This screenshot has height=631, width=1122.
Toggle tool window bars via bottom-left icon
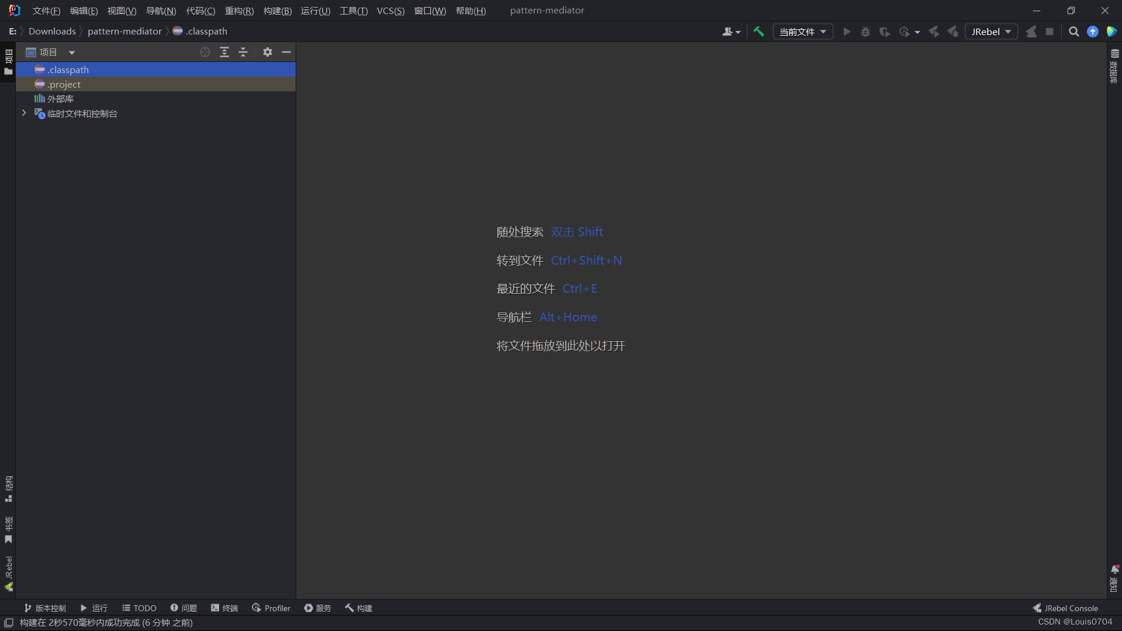click(8, 623)
